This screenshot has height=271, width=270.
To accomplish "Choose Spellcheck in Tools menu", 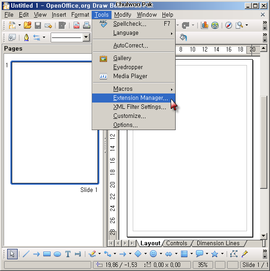I will click(x=134, y=24).
